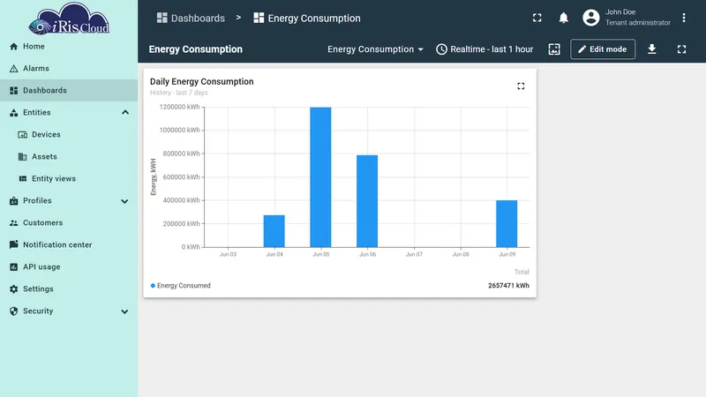Click the download dashboard icon
Image resolution: width=706 pixels, height=397 pixels.
651,49
